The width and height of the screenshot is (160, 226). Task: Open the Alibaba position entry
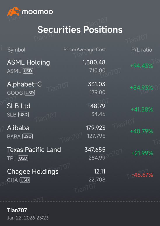(80, 132)
